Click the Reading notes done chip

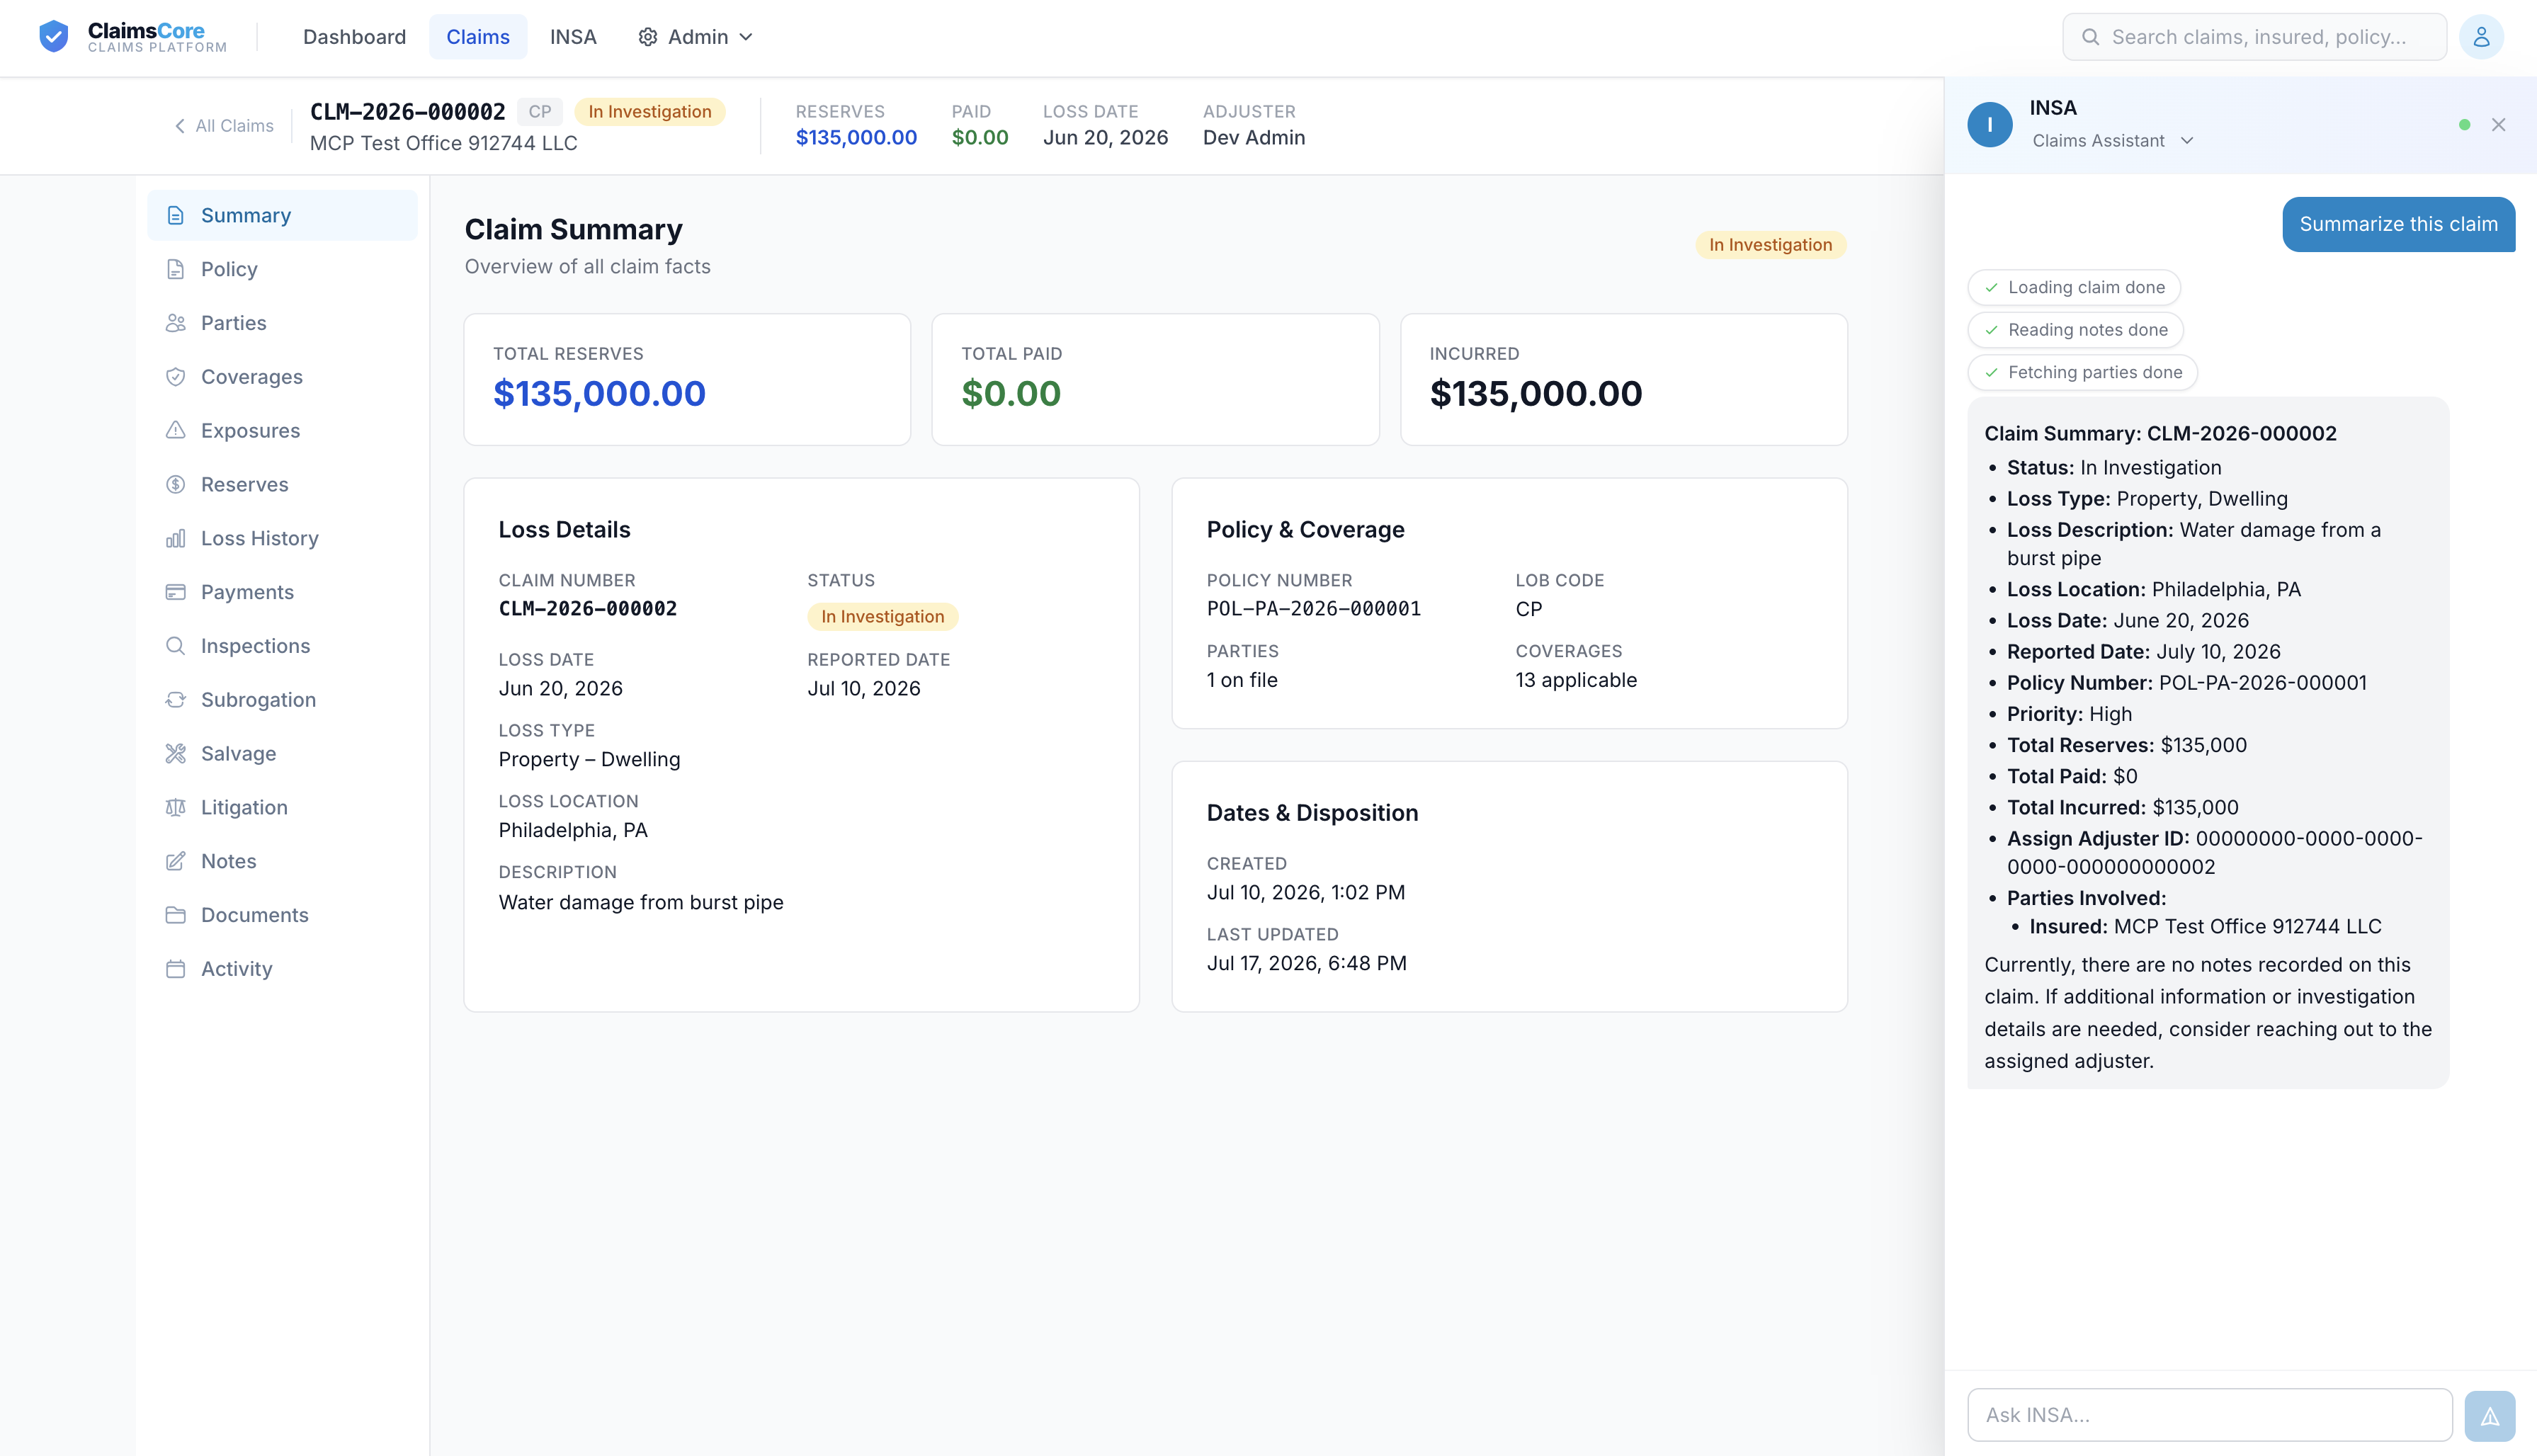point(2076,330)
